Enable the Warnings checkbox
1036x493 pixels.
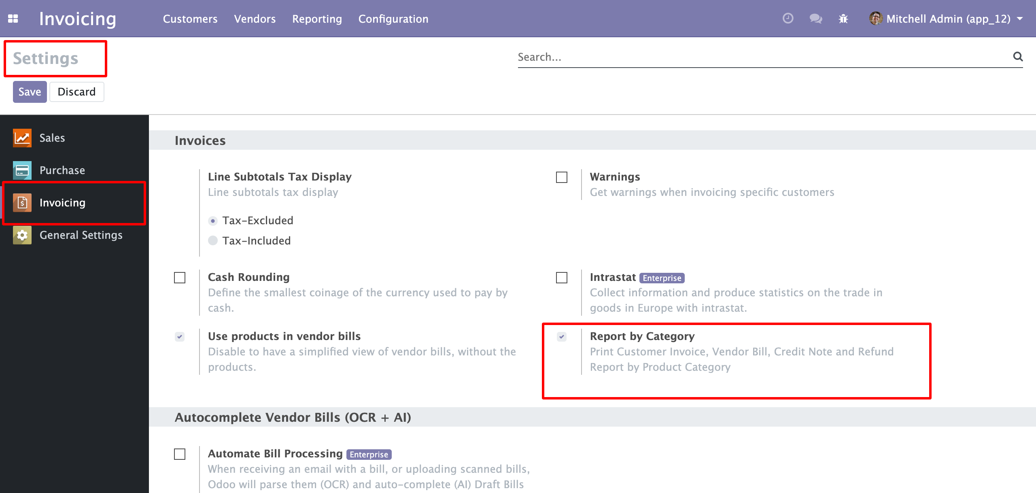[562, 177]
